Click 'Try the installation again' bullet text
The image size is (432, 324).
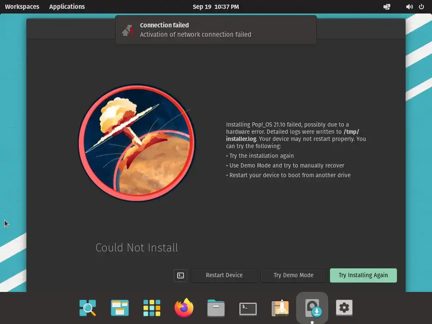(262, 156)
